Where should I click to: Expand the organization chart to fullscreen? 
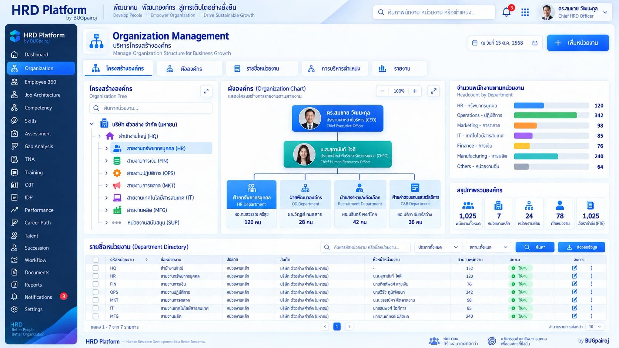[x=434, y=91]
